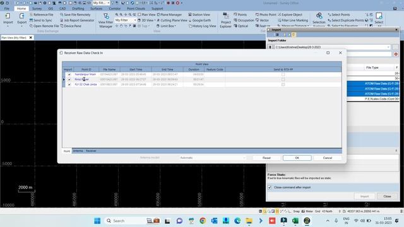
Task: Click Explore Object
Action: coord(290,15)
